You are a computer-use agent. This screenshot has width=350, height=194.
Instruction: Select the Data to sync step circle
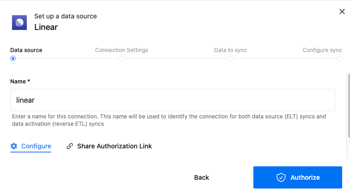(x=231, y=59)
